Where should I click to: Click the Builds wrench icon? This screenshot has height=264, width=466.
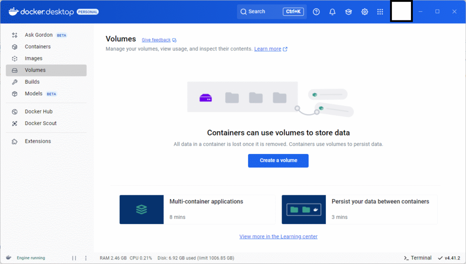15,82
